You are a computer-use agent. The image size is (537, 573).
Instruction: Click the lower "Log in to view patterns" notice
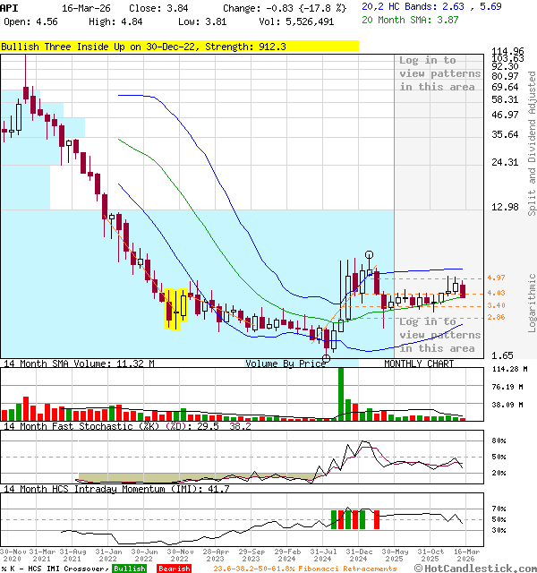pos(437,335)
